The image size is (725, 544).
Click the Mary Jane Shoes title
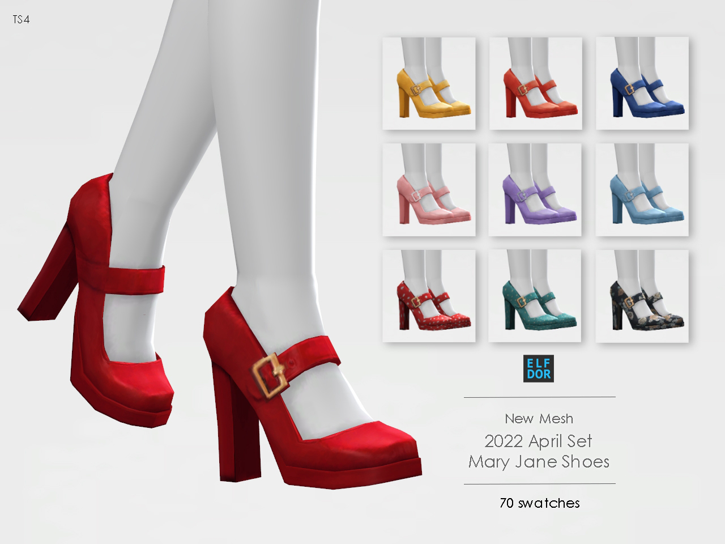click(539, 461)
